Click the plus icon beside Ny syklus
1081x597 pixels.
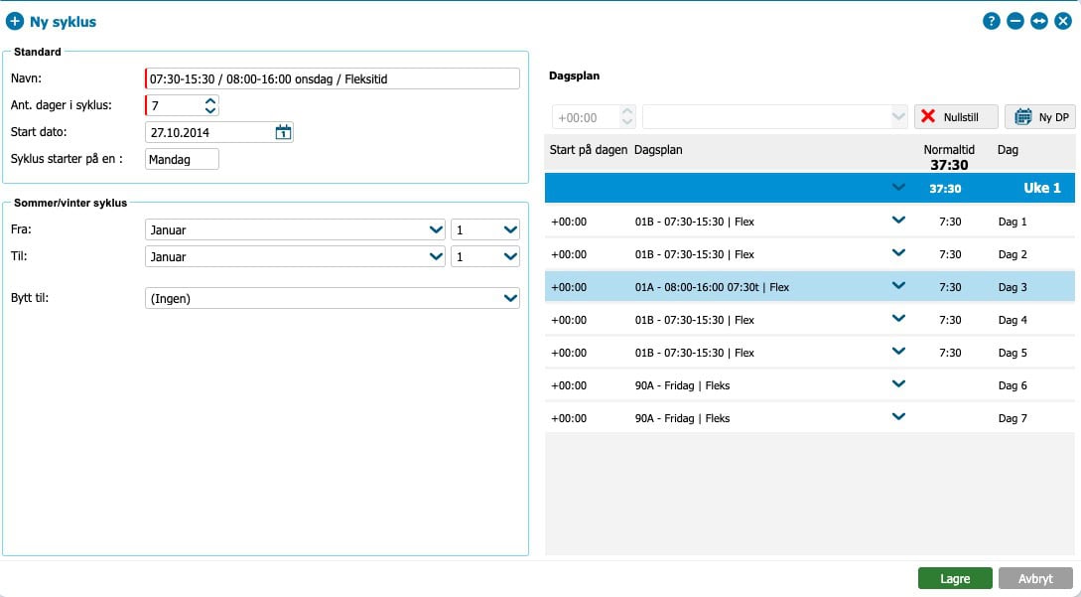tap(15, 22)
